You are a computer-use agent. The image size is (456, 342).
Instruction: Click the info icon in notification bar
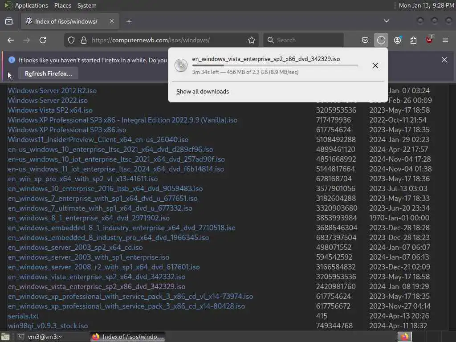point(12,60)
